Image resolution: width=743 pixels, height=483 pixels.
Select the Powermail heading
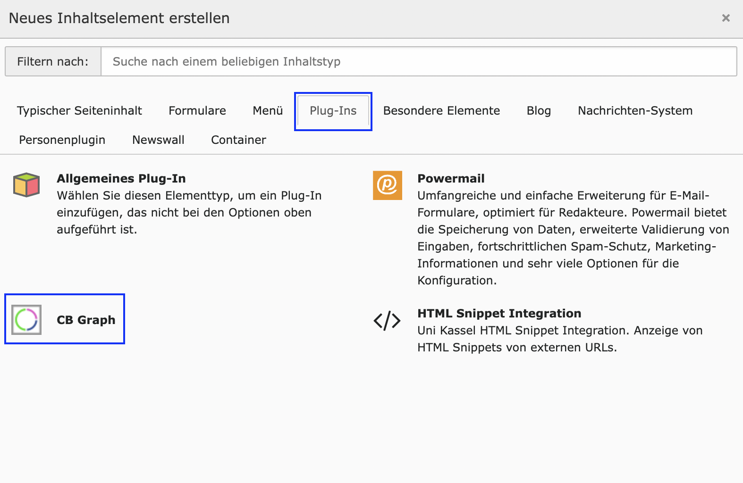451,179
